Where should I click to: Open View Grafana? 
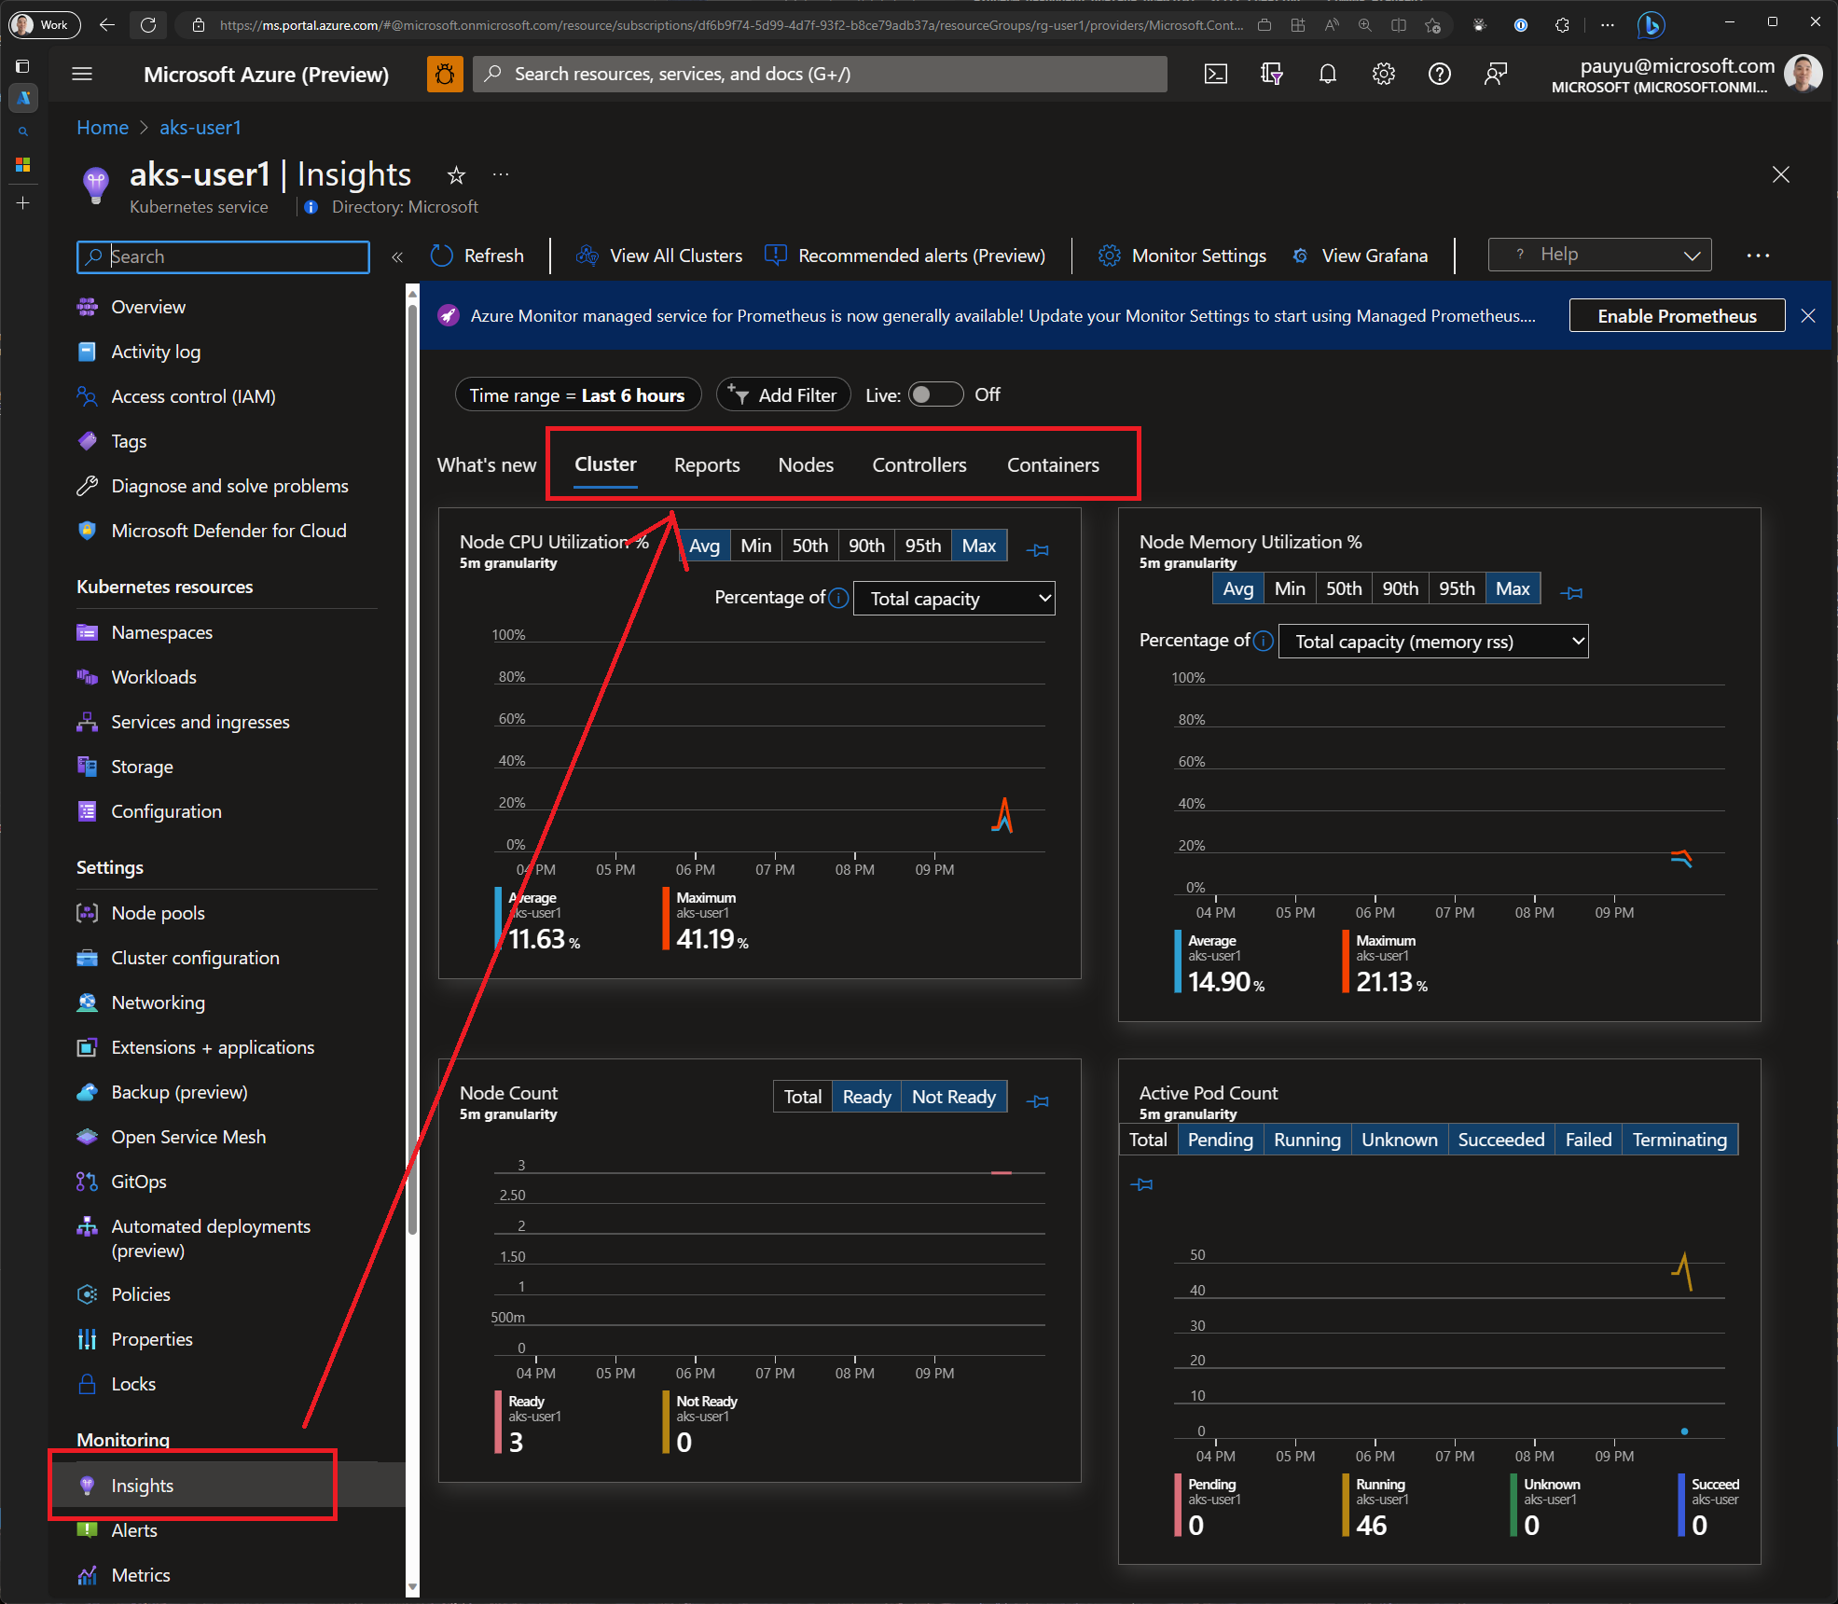click(1360, 256)
